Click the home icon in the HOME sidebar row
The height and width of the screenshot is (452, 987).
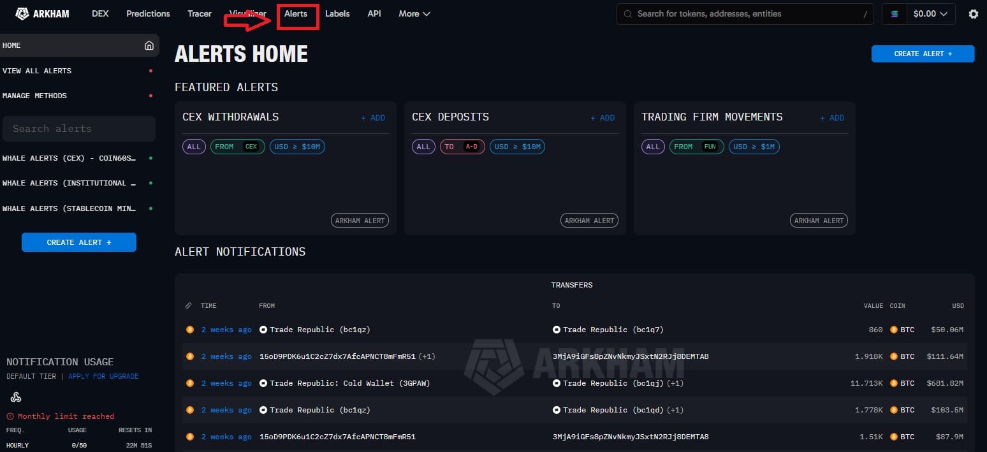click(x=149, y=45)
